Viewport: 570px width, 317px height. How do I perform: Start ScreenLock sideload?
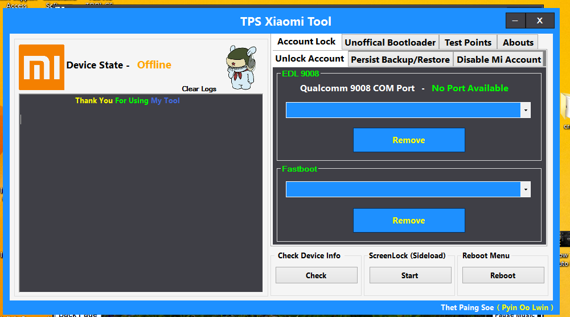[410, 275]
